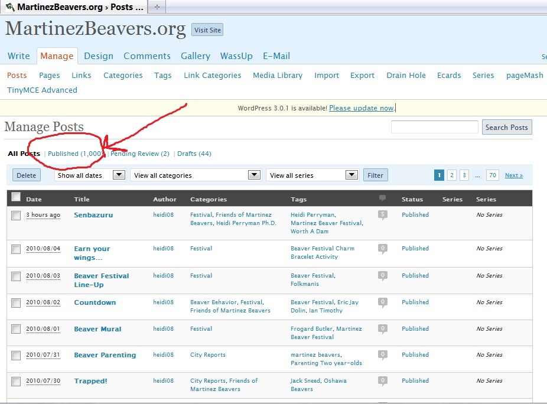Show Pending Review posts
Screen dimensions: 547x404
(x=140, y=154)
